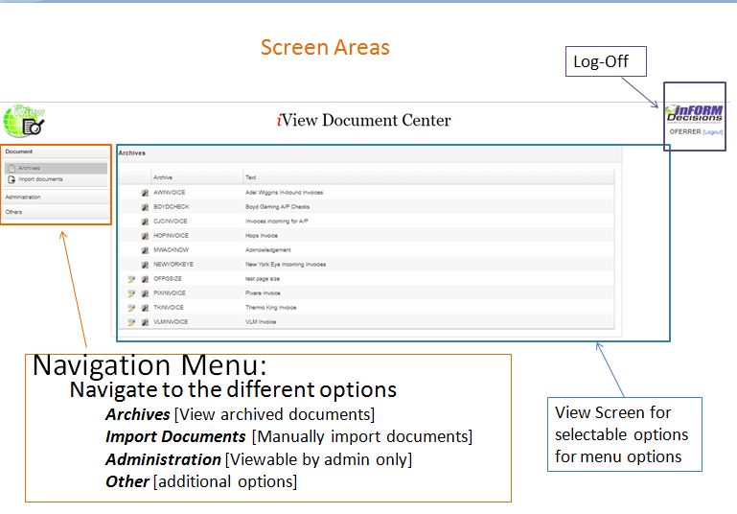Viewport: 737px width, 514px height.
Task: Collapse the Document menu section
Action: coord(18,152)
